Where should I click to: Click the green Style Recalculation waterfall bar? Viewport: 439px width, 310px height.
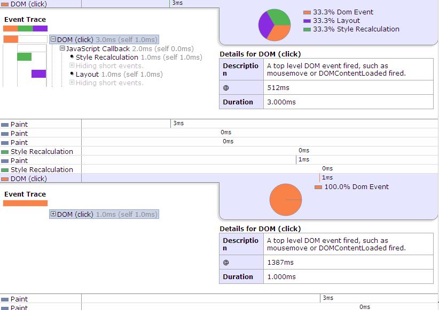point(24,57)
